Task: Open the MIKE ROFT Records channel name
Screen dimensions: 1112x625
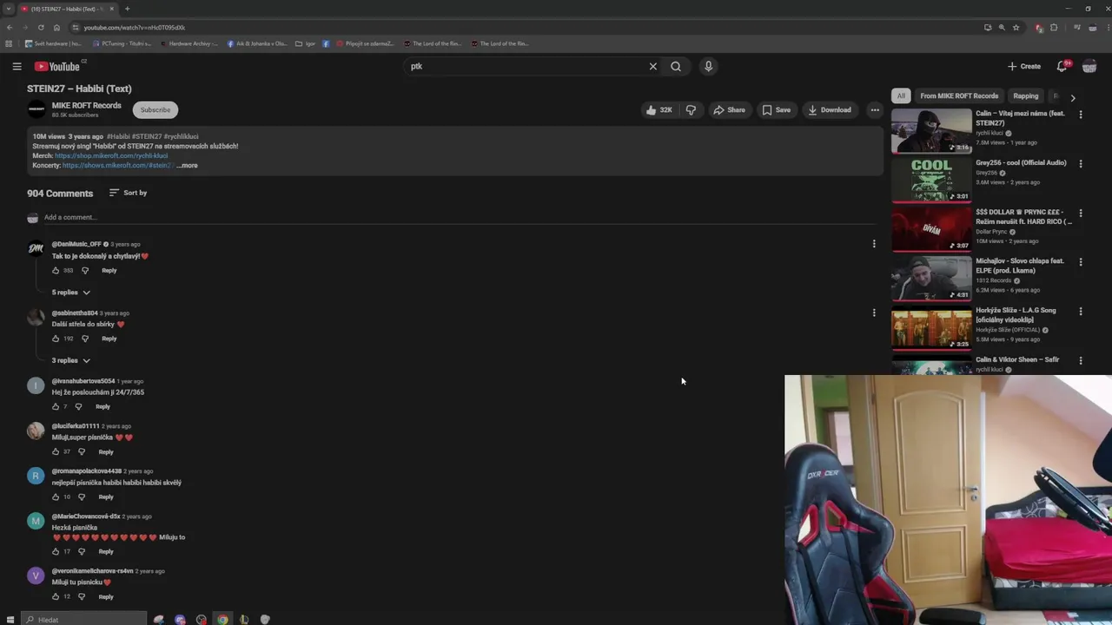Action: tap(86, 106)
